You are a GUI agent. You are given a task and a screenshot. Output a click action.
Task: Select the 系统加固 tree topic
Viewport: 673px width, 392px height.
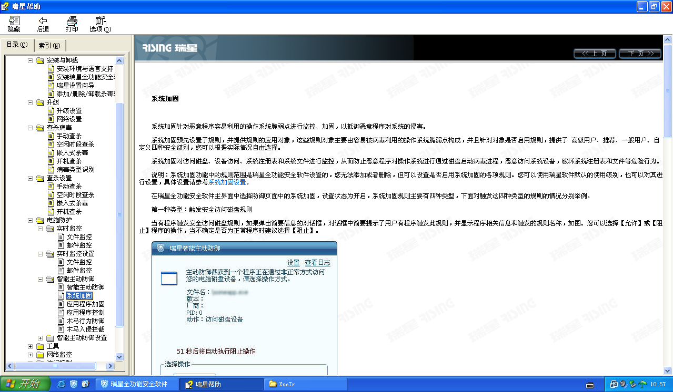pyautogui.click(x=79, y=296)
